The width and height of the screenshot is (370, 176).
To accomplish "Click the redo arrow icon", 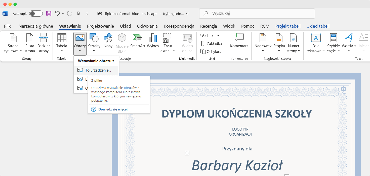I will (70, 14).
